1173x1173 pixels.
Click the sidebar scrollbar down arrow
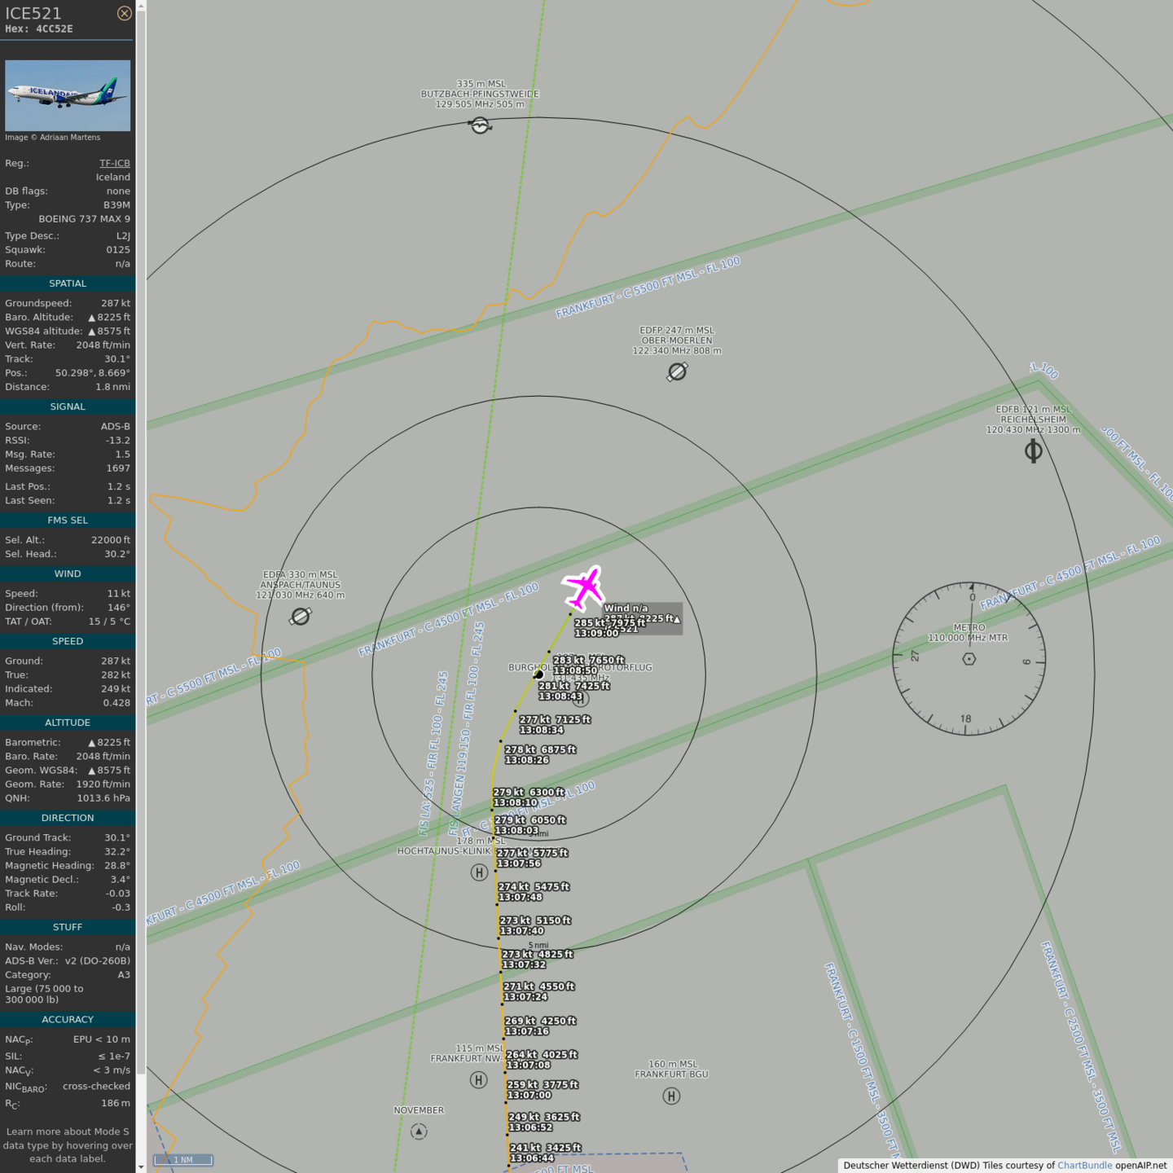click(141, 1166)
